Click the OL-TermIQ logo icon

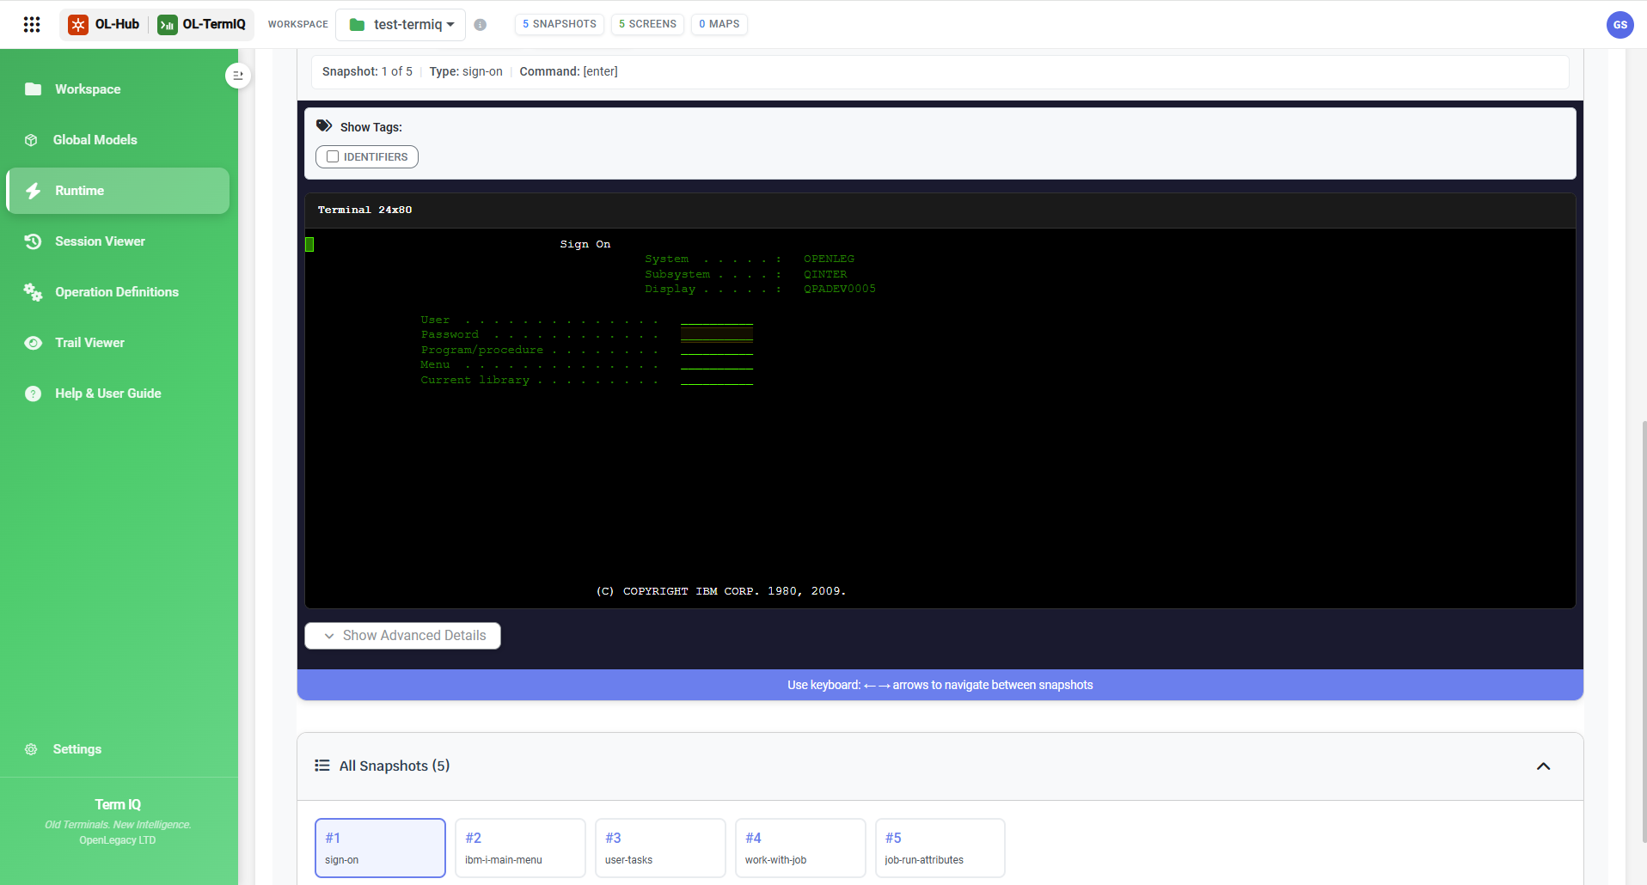[168, 24]
